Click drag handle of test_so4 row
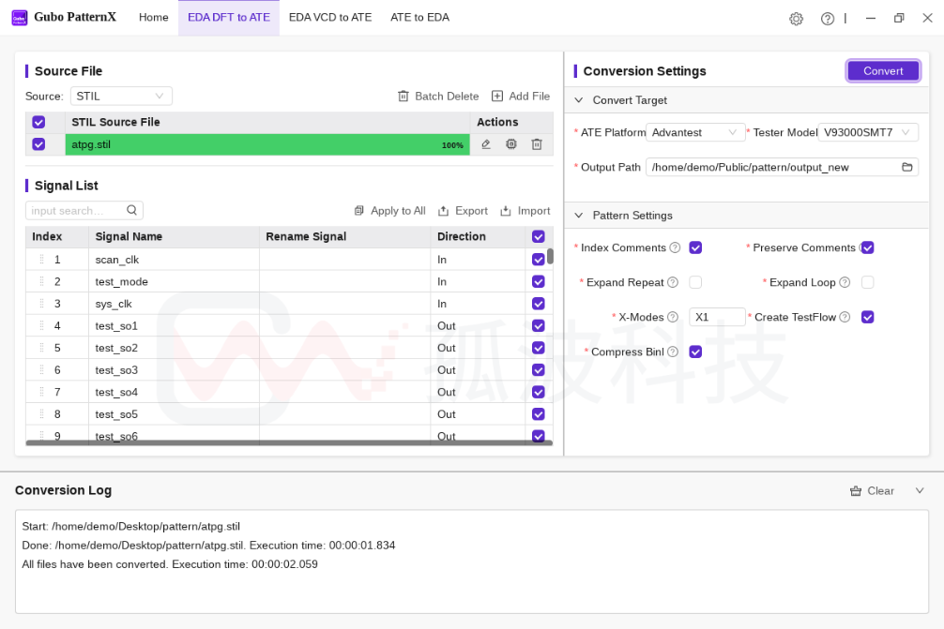The image size is (944, 629). pos(41,392)
